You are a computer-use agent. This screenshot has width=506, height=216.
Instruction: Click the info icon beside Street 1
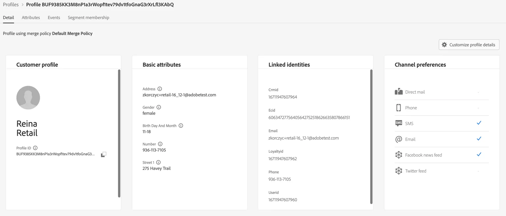tap(158, 163)
